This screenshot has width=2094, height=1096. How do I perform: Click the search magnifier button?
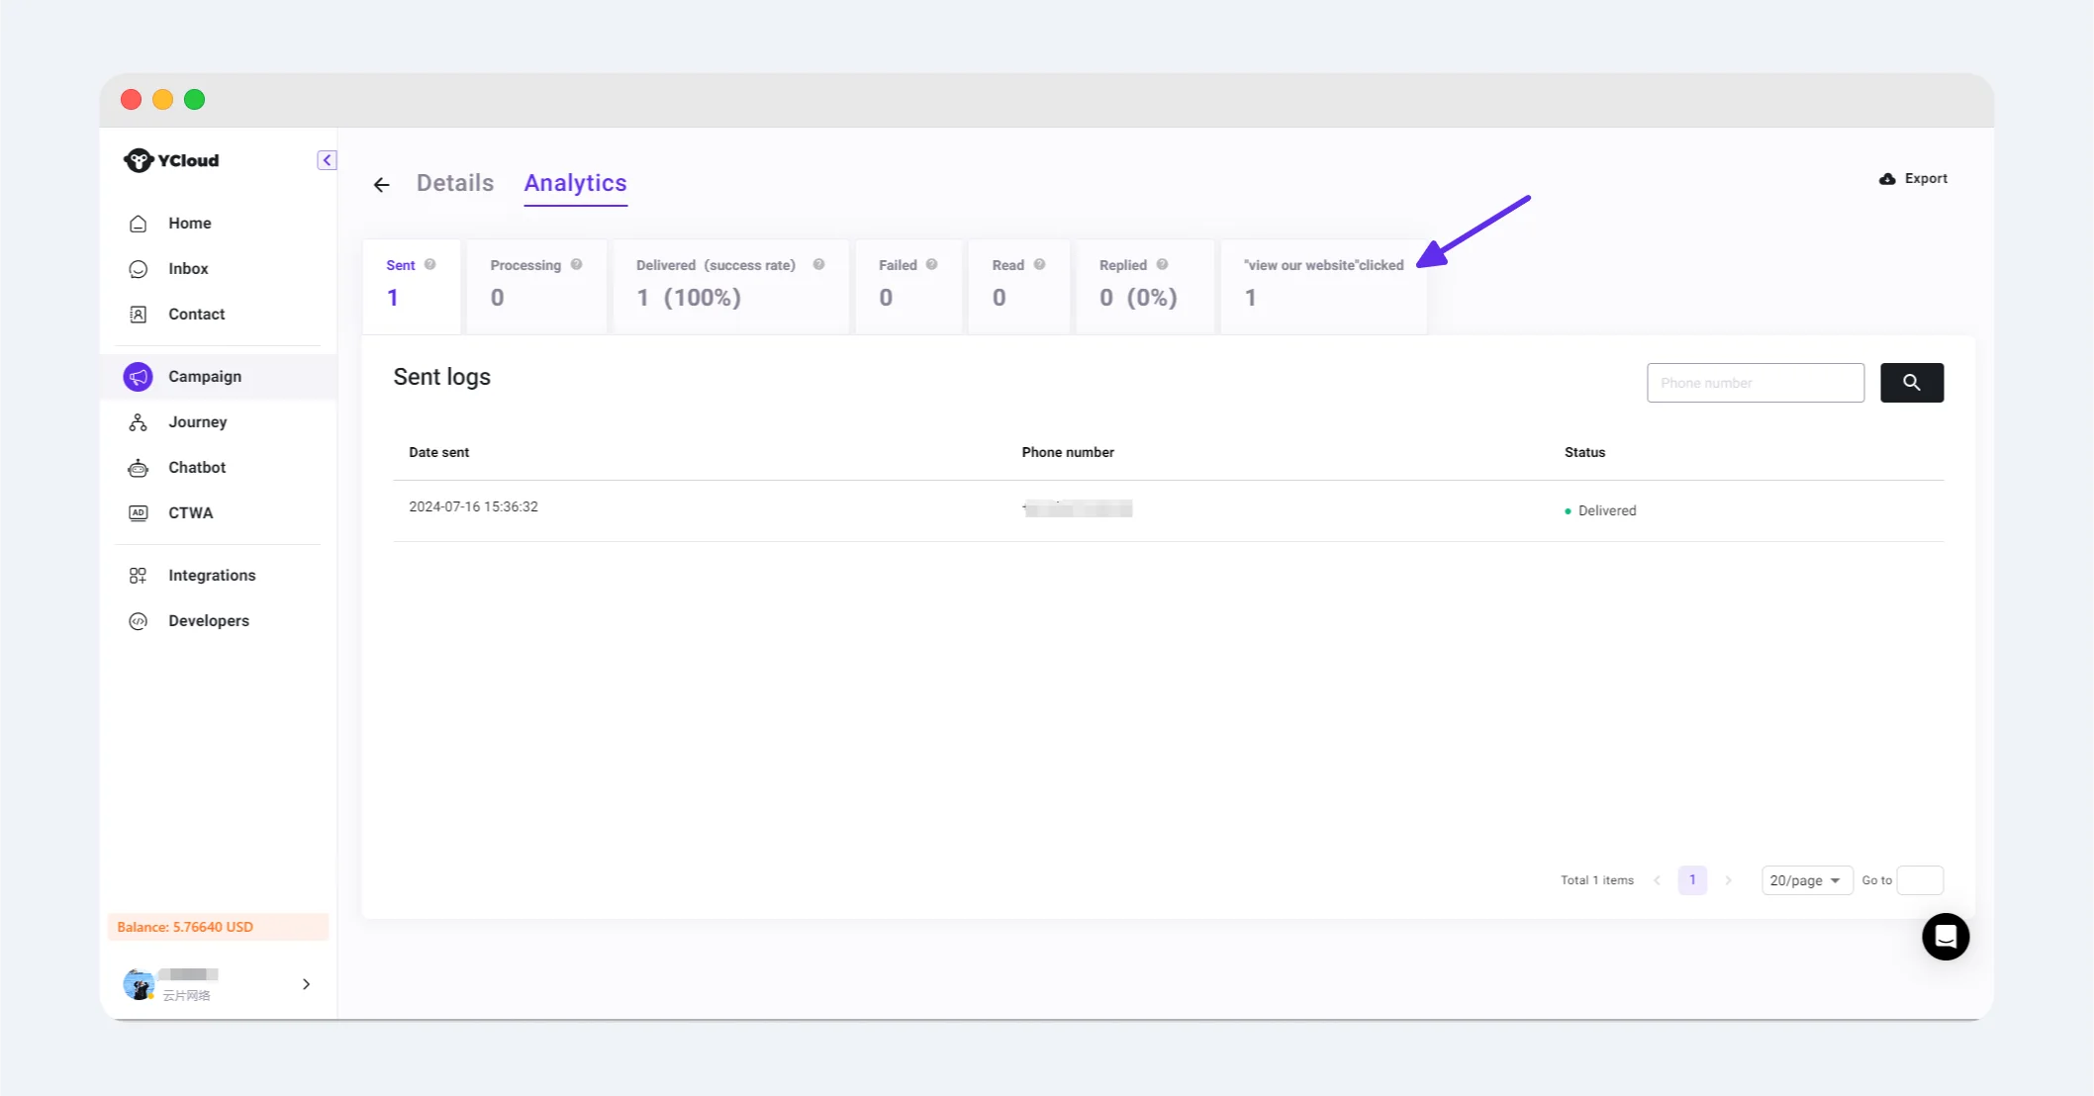point(1911,383)
